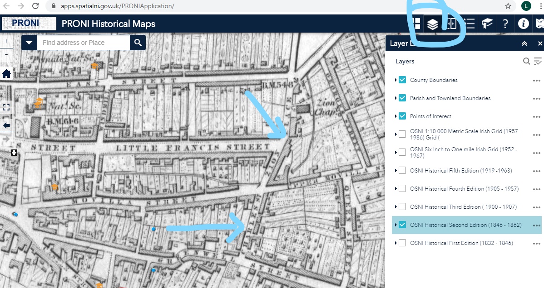Click in the Find address or Place field

click(83, 43)
